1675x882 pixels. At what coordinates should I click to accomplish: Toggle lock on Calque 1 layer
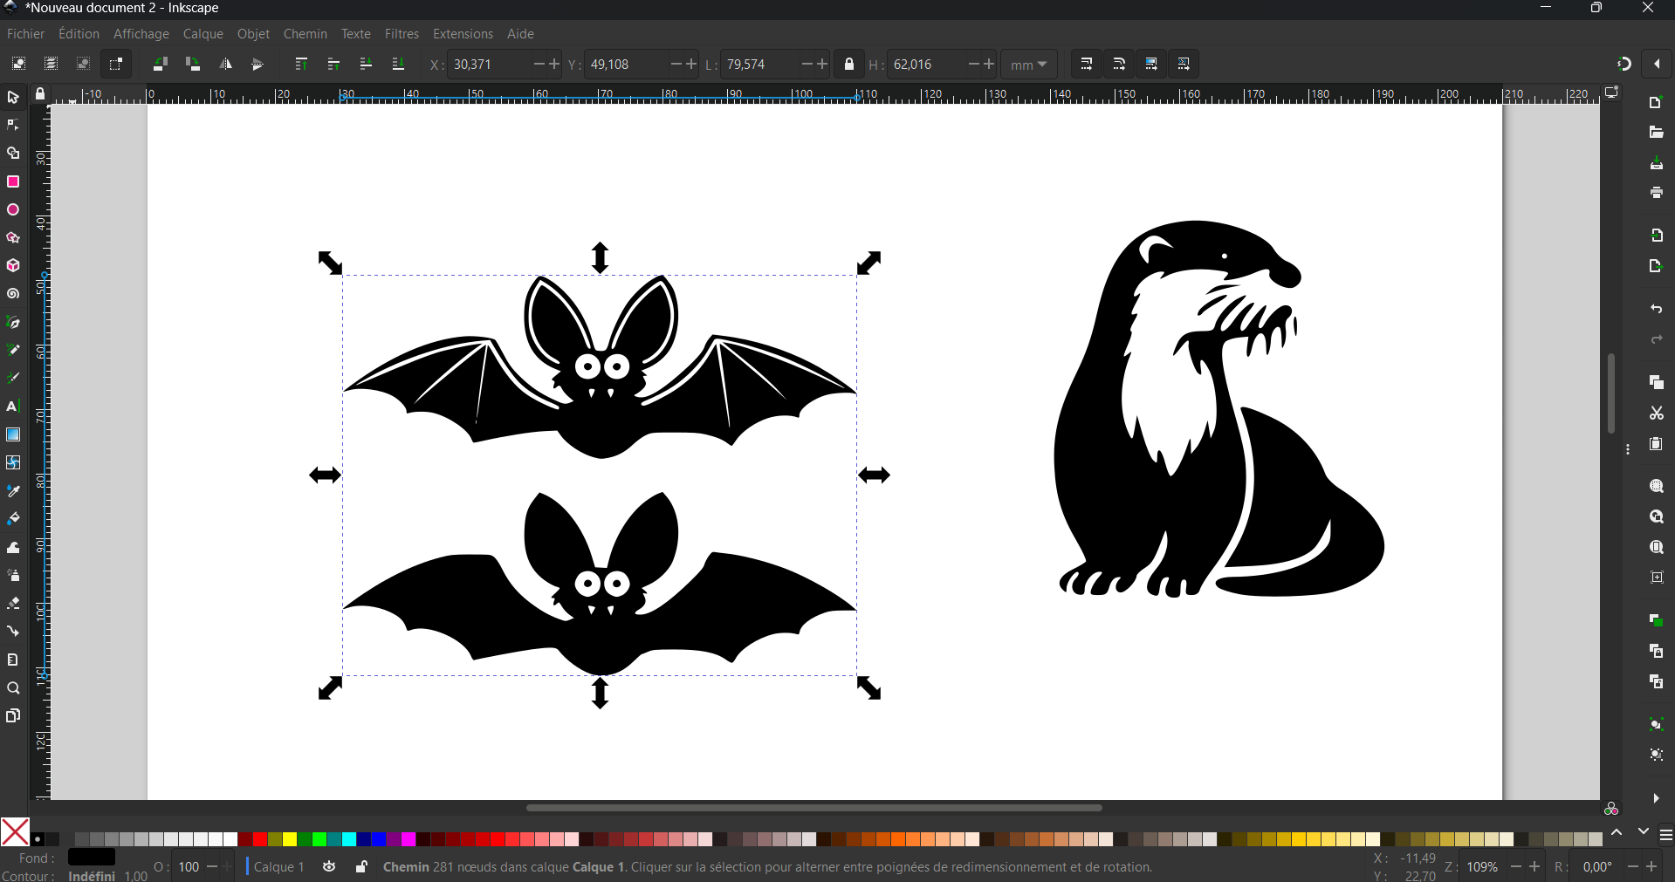click(360, 866)
